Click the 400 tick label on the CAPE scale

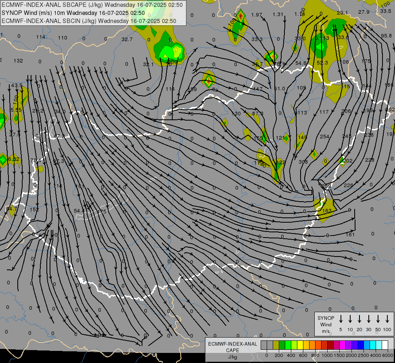click(x=291, y=355)
